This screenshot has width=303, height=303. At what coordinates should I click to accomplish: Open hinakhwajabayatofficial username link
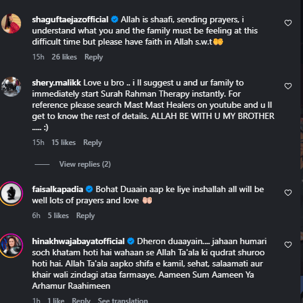click(78, 242)
